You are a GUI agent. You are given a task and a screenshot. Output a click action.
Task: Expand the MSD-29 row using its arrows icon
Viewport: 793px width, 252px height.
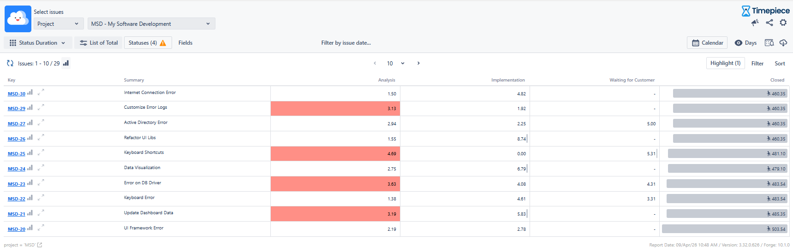click(41, 108)
